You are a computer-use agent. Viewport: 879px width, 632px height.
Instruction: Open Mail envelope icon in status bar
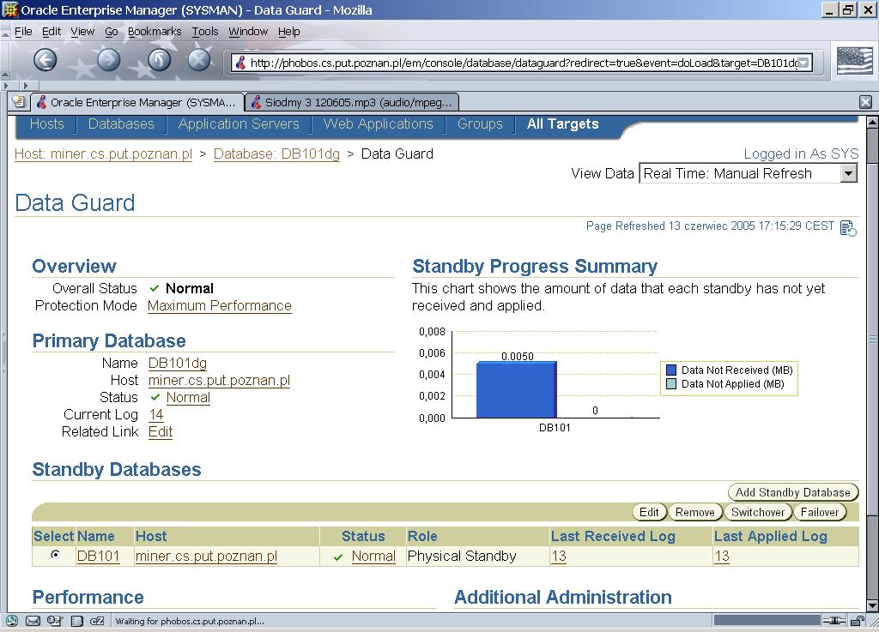pos(33,620)
